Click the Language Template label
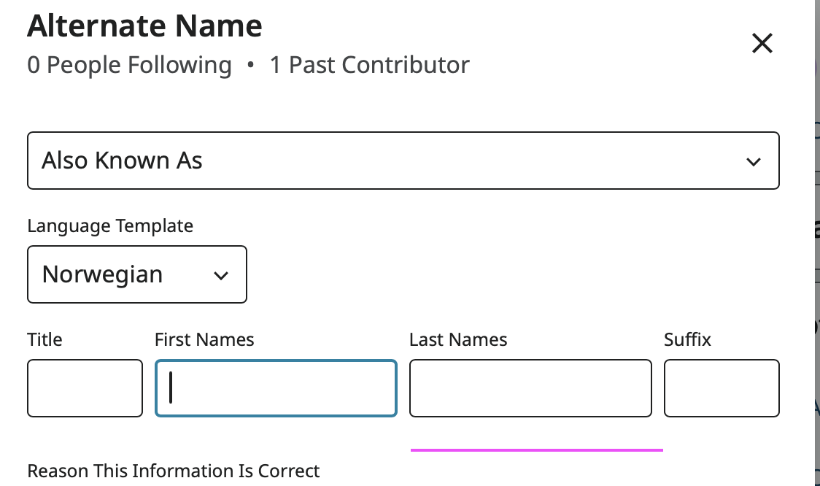 [110, 226]
